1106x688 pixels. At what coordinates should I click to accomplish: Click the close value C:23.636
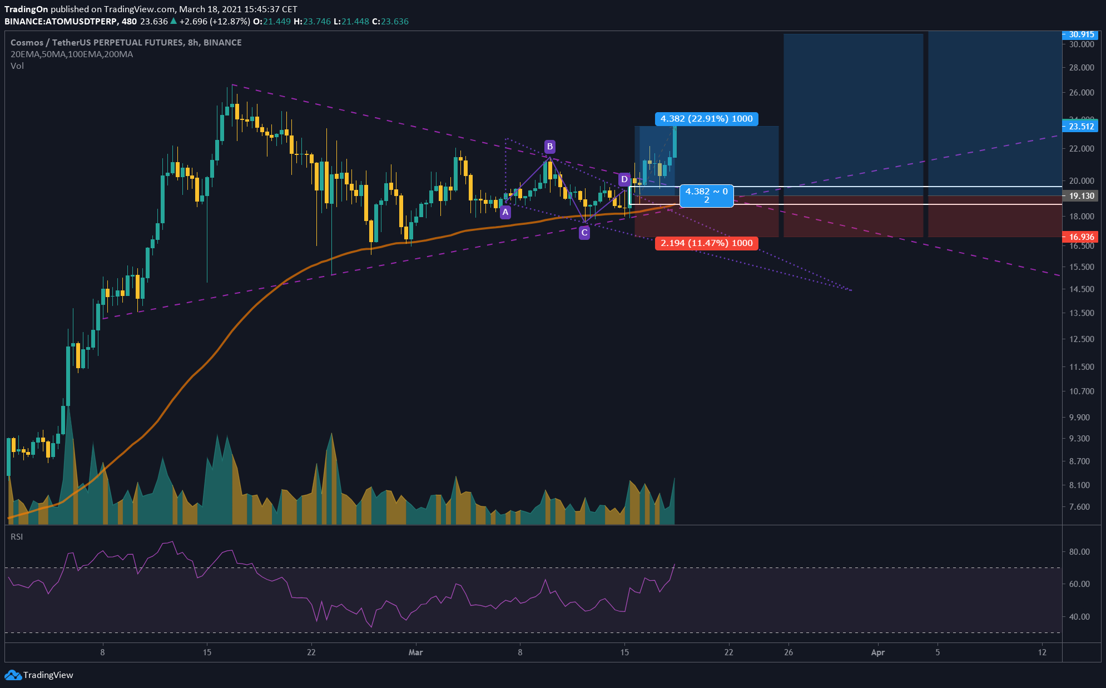click(390, 22)
